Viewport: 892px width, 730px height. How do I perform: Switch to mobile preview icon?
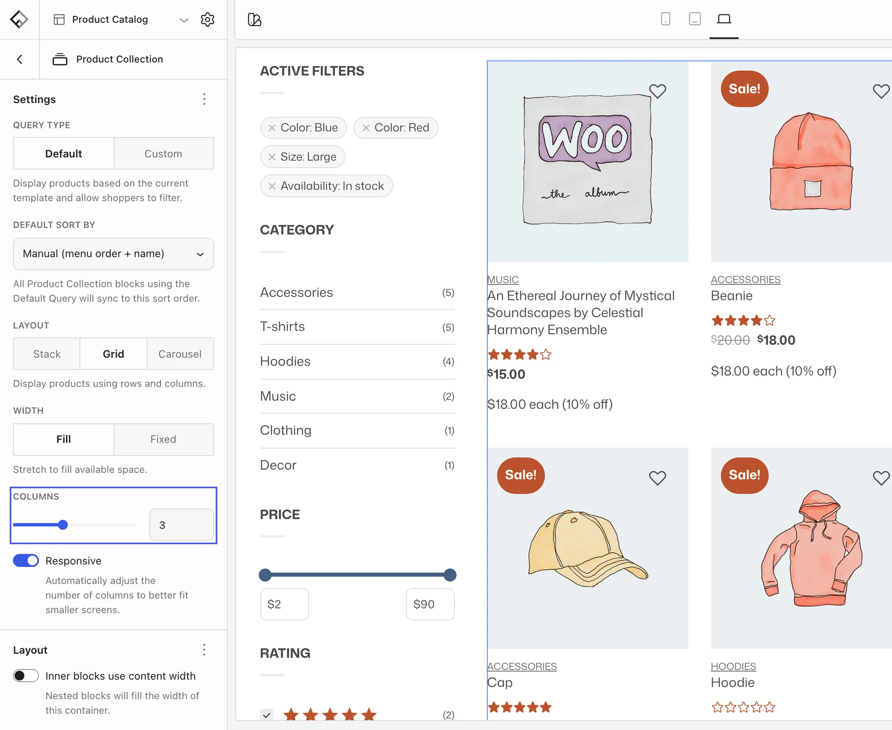tap(666, 19)
